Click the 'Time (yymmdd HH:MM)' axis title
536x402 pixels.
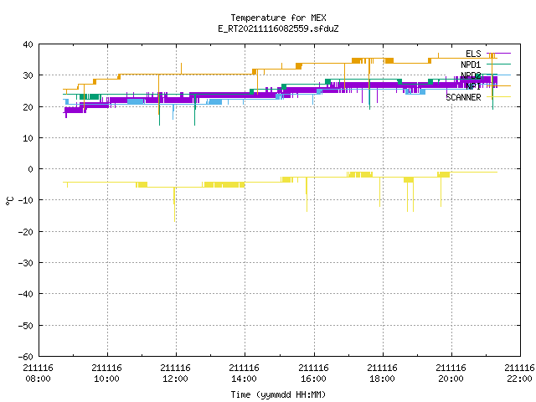tap(278, 394)
